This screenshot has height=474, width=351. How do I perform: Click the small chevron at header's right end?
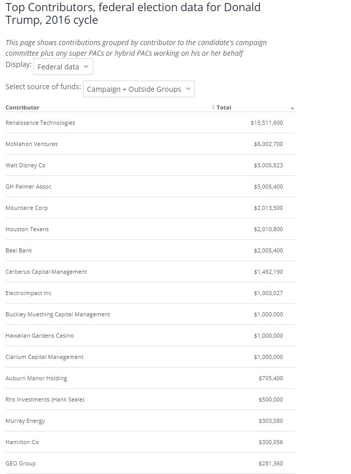click(x=292, y=108)
